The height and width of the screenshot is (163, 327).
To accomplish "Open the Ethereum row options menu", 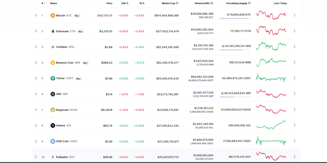I will tap(295, 31).
